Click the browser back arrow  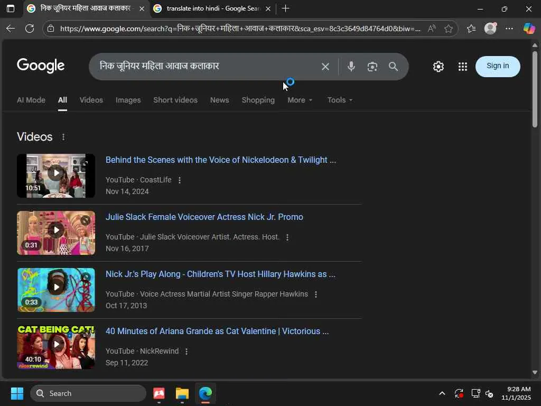click(x=11, y=29)
